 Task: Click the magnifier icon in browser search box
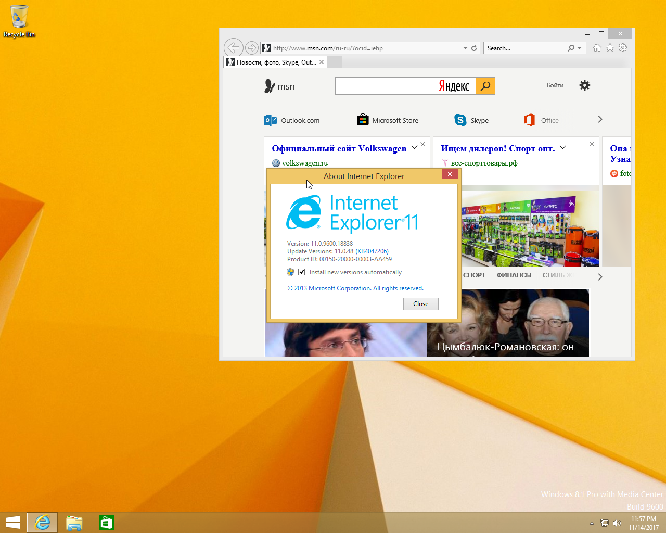(x=571, y=48)
